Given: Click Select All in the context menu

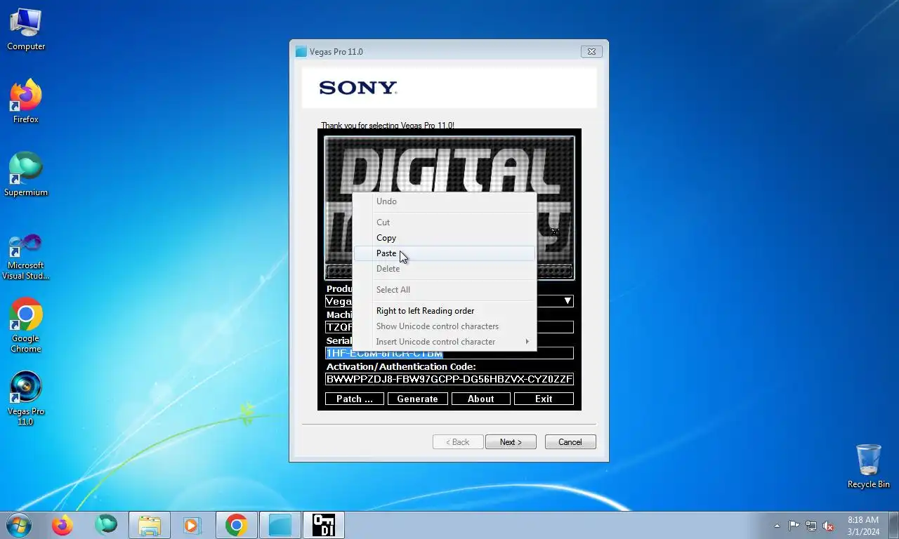Looking at the screenshot, I should pyautogui.click(x=445, y=290).
